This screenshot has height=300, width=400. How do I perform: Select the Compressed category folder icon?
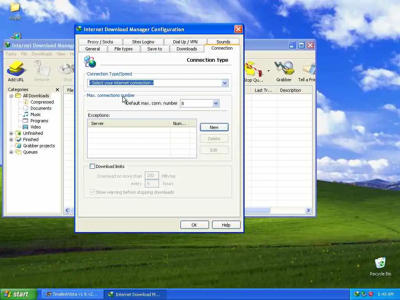[26, 102]
